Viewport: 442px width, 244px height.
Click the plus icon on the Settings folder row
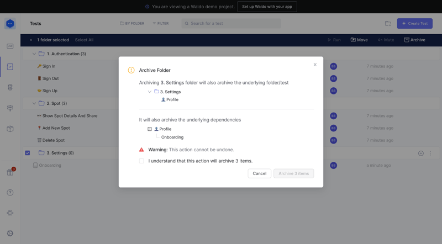[x=421, y=153]
